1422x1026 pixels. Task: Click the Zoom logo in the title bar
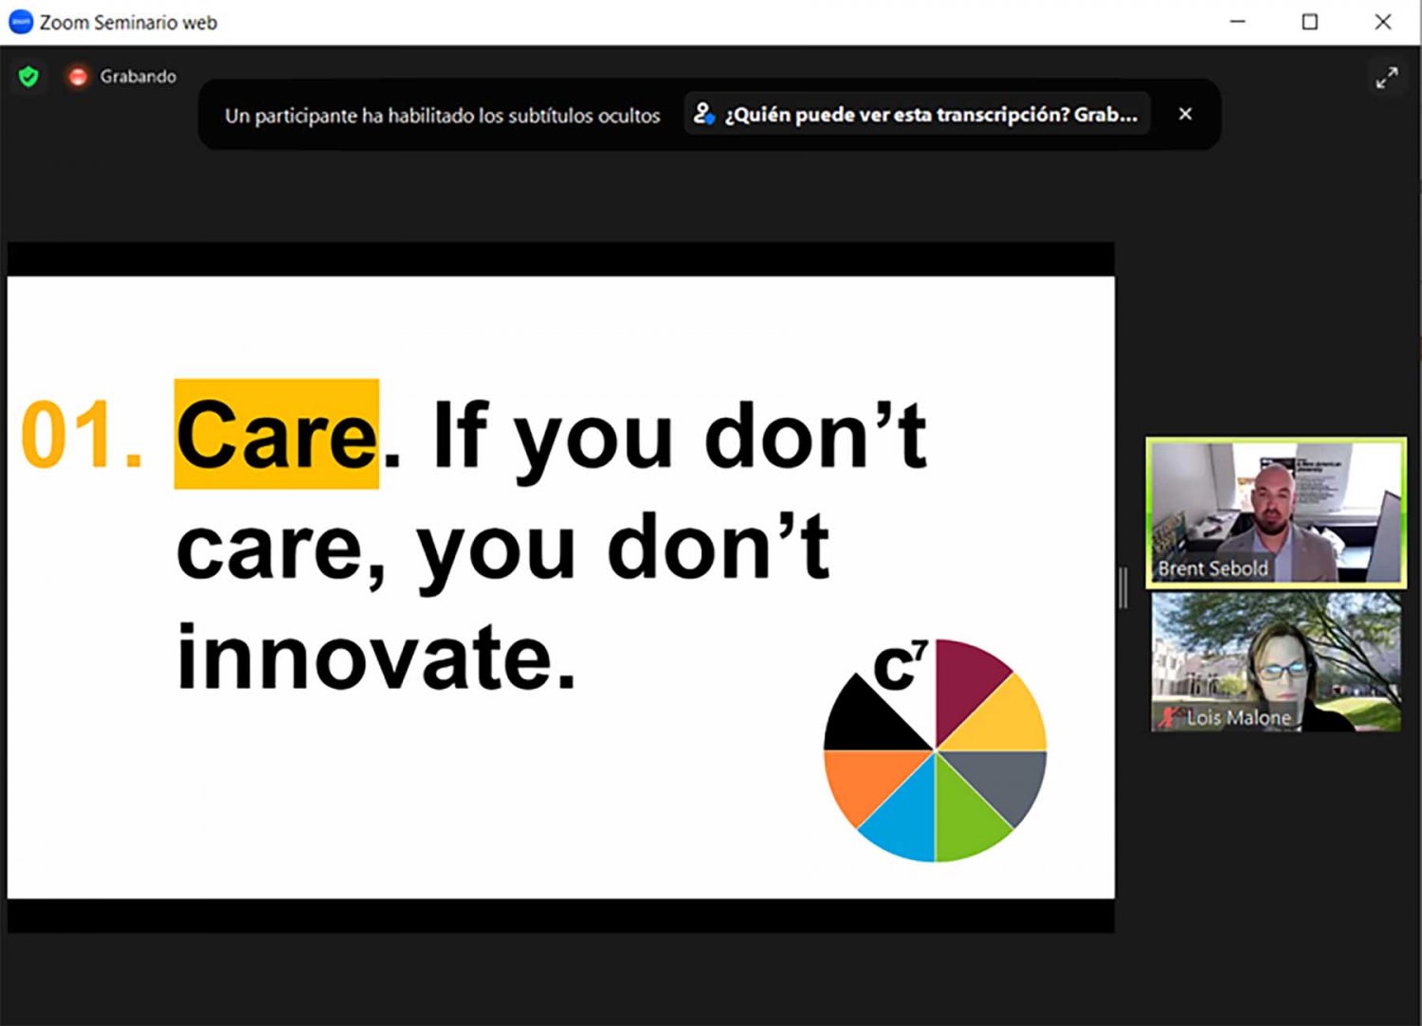point(20,22)
